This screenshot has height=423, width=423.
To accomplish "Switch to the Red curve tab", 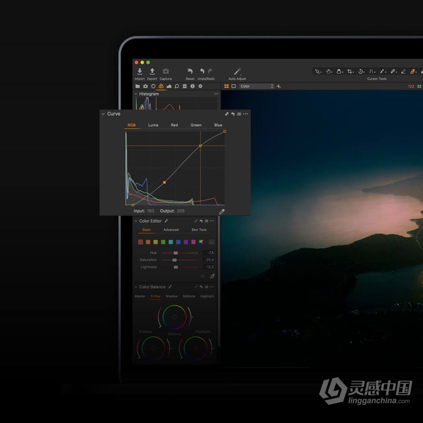I will pos(174,125).
